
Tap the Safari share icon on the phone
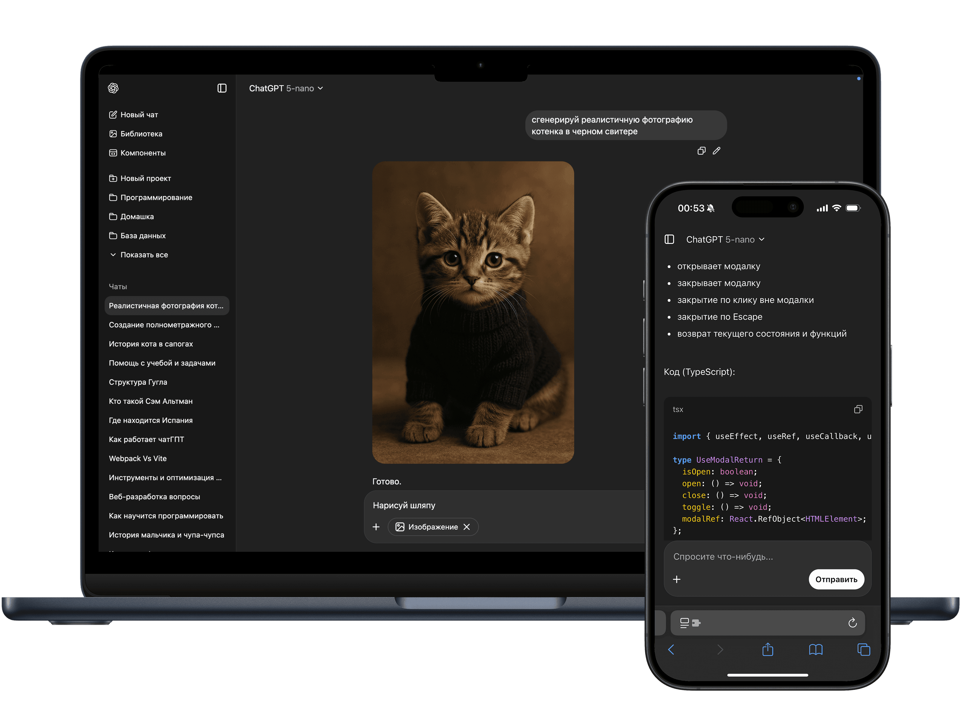point(768,649)
